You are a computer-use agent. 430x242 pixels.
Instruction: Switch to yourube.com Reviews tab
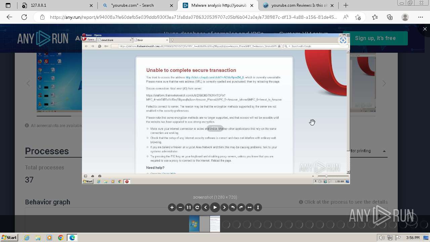pos(298,5)
